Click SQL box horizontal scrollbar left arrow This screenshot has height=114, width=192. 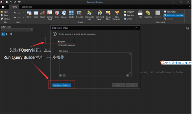pyautogui.click(x=61, y=75)
